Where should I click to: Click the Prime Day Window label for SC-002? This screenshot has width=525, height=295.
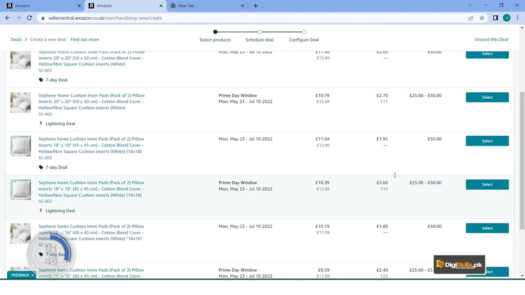(238, 183)
